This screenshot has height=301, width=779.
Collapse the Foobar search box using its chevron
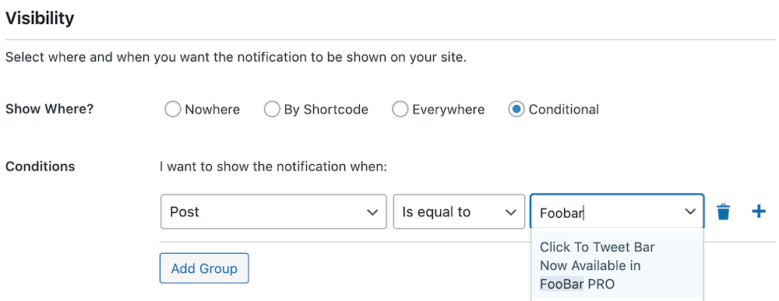tap(690, 212)
